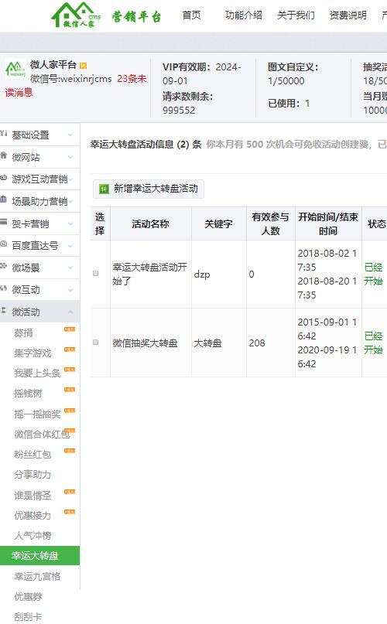Screen dimensions: 387x624
Task: Open the 募捐 sidebar link
Action: pos(23,332)
